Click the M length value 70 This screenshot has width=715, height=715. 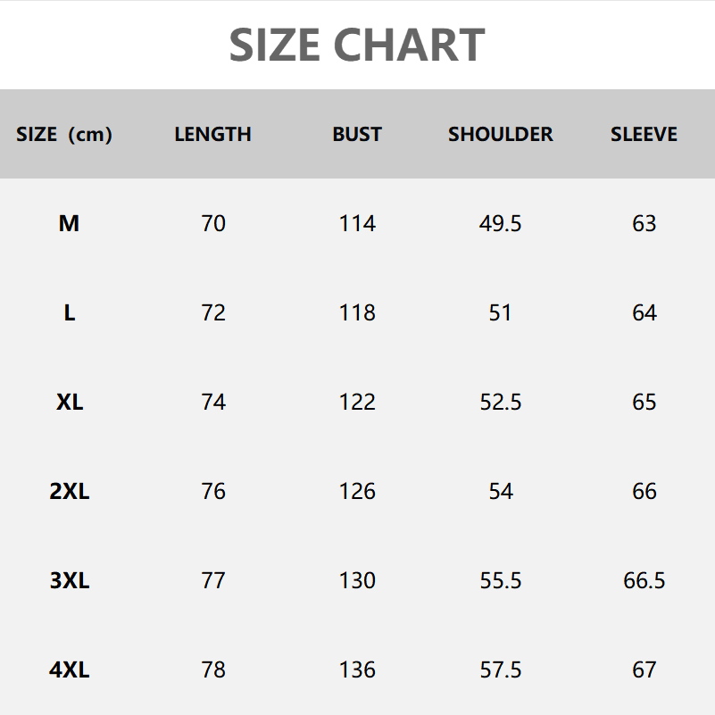click(213, 223)
